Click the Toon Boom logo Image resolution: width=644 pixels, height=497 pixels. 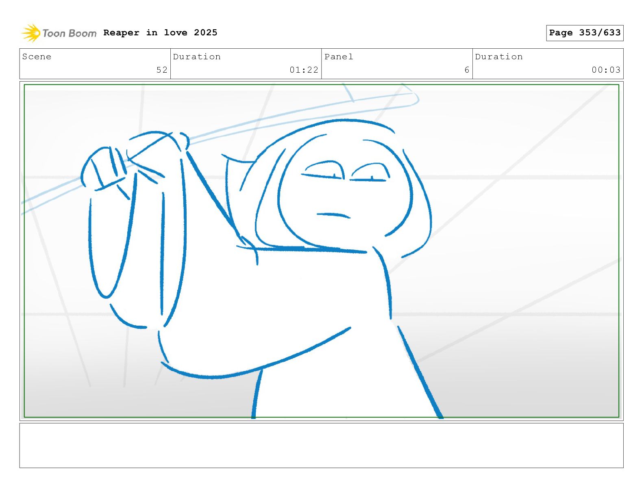point(59,33)
